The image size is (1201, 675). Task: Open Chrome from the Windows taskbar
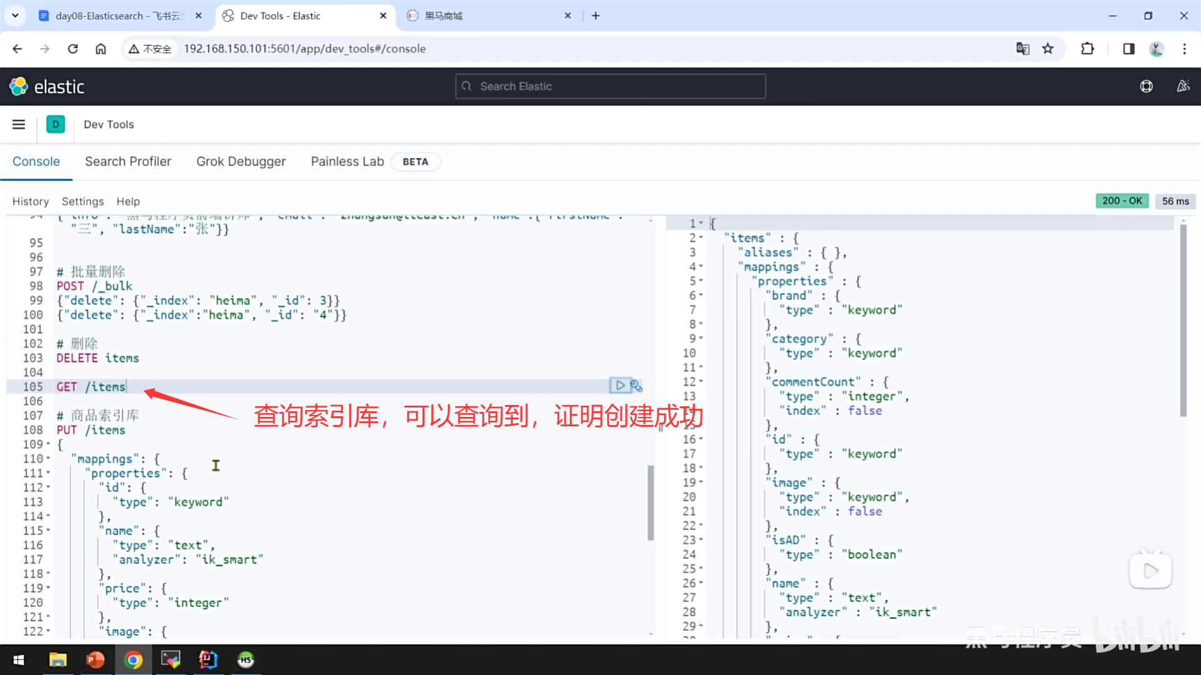[x=133, y=660]
